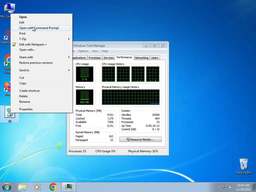Choose Edit in the context menu
The width and height of the screenshot is (256, 192).
click(41, 22)
